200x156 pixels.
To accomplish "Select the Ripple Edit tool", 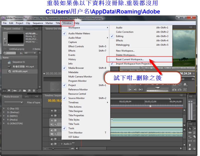I will [190, 133].
